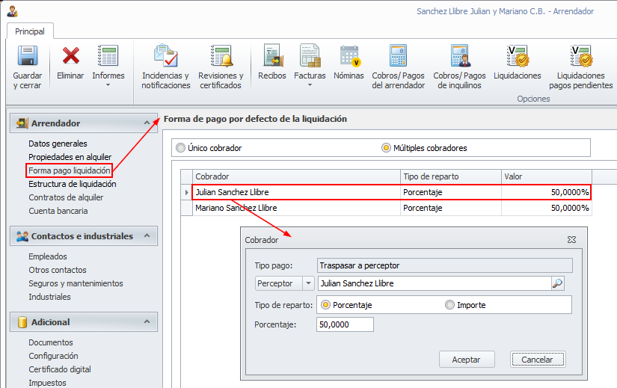The image size is (617, 388).
Task: Open the Certificado digital link
Action: [x=60, y=369]
